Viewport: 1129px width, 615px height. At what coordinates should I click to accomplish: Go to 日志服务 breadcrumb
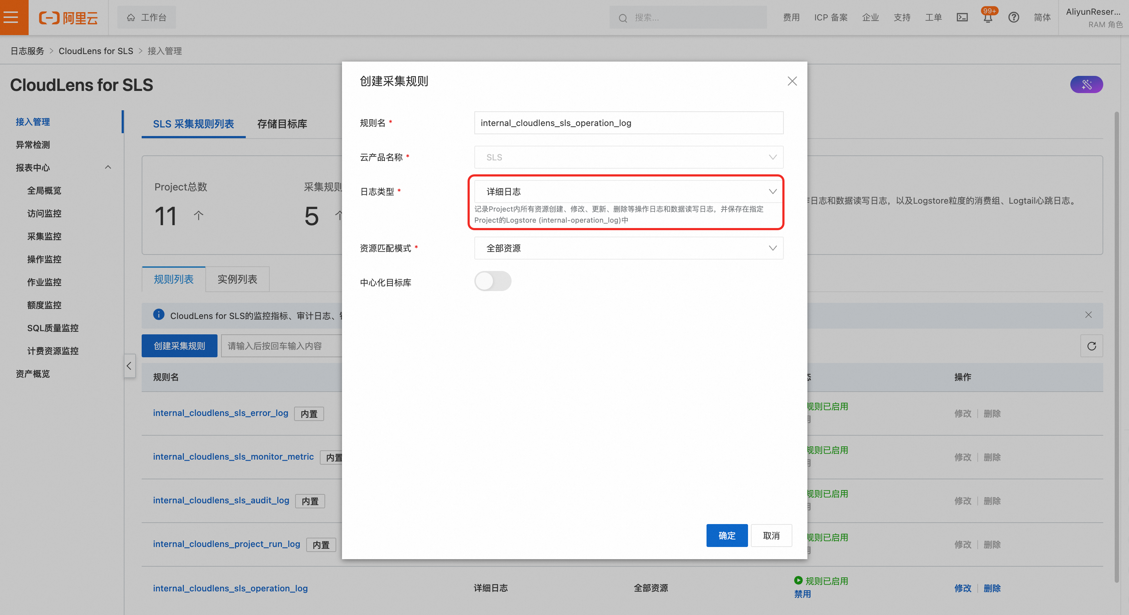[x=27, y=51]
